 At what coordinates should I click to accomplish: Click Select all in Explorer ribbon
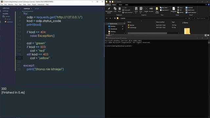[x=189, y=8]
